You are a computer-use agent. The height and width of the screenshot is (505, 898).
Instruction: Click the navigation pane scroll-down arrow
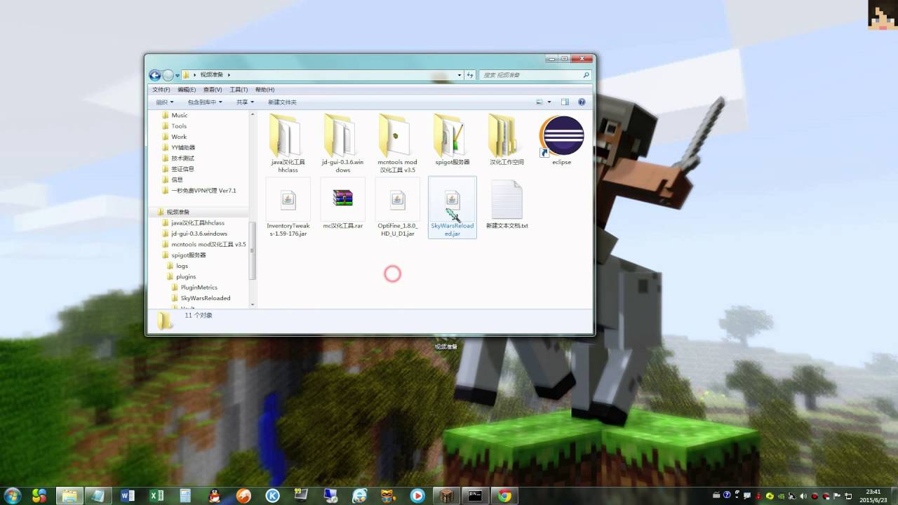(x=253, y=304)
